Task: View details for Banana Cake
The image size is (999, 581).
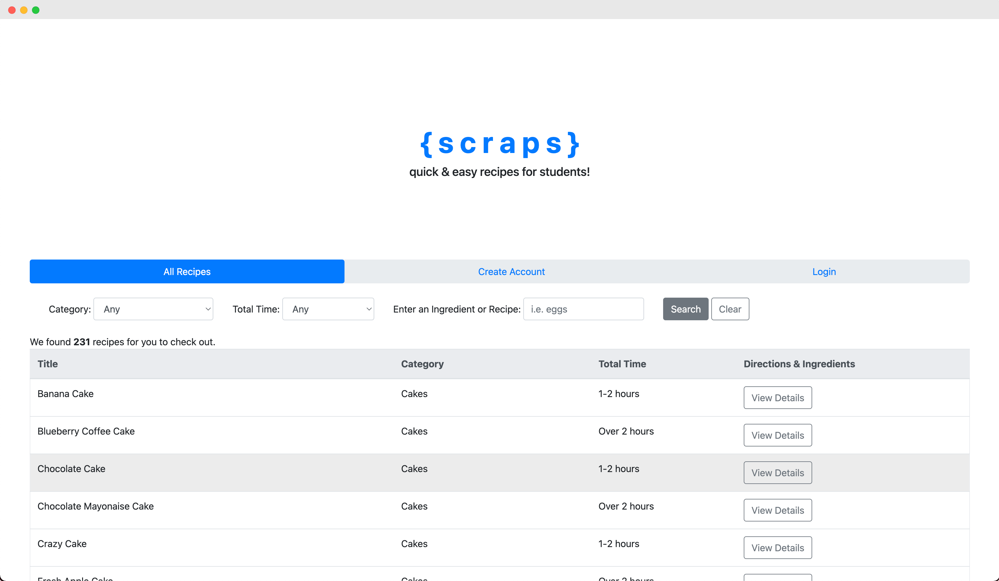Action: pyautogui.click(x=777, y=397)
